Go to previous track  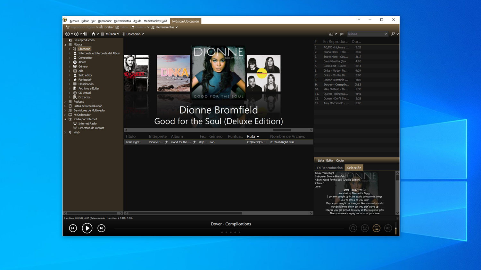pos(73,228)
